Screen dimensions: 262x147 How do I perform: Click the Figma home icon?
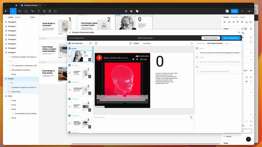pyautogui.click(x=16, y=5)
